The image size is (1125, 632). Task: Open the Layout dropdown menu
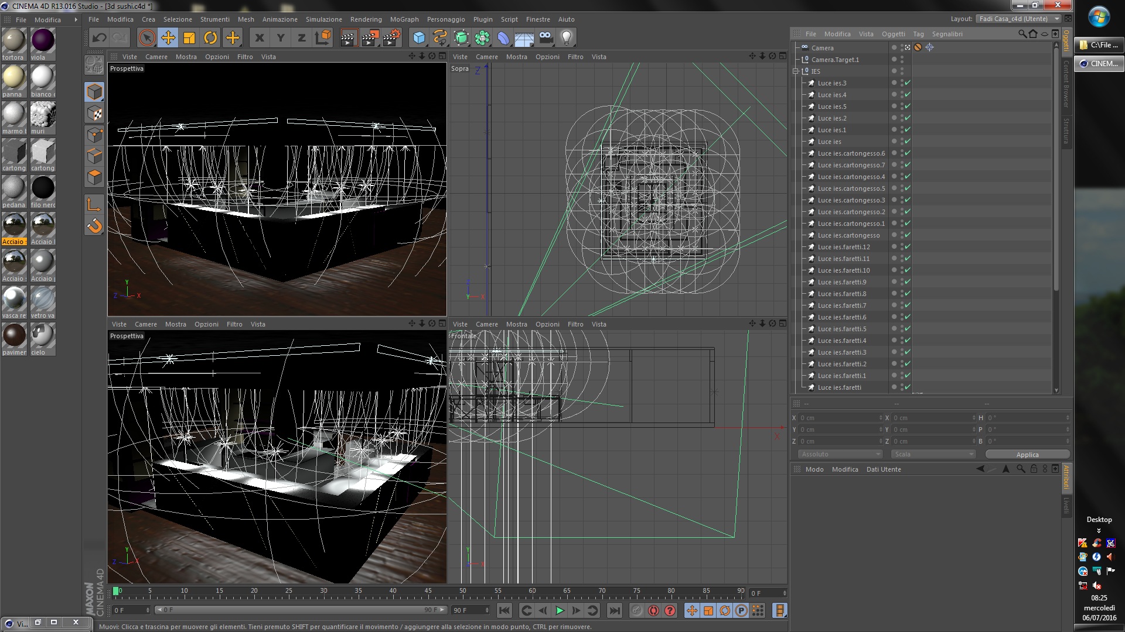(x=1019, y=19)
